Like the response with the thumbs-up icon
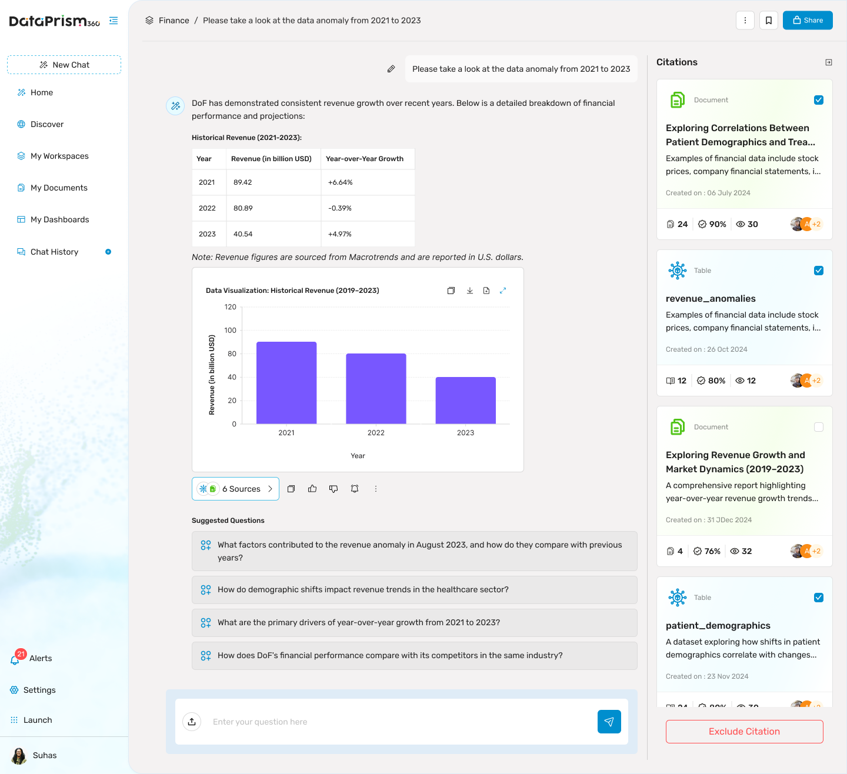The image size is (847, 774). point(312,489)
